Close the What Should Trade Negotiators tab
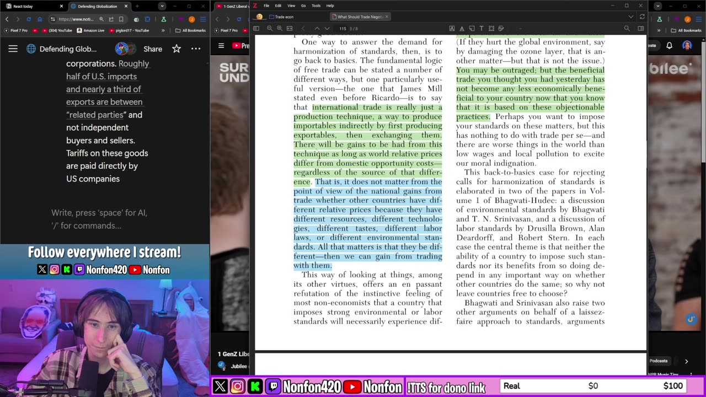 coord(387,17)
